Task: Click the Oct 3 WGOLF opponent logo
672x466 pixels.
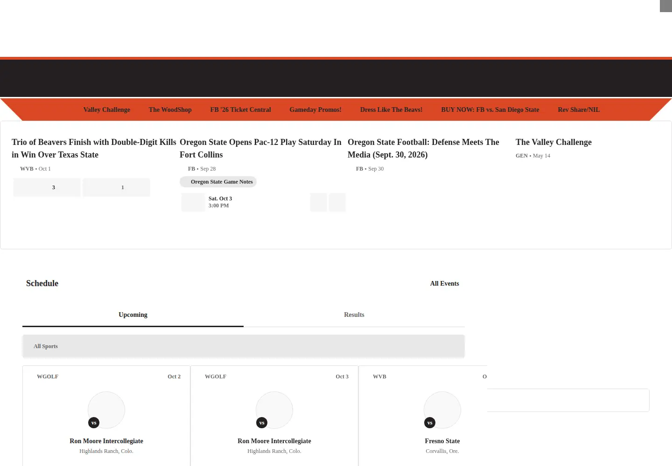Action: click(x=274, y=410)
